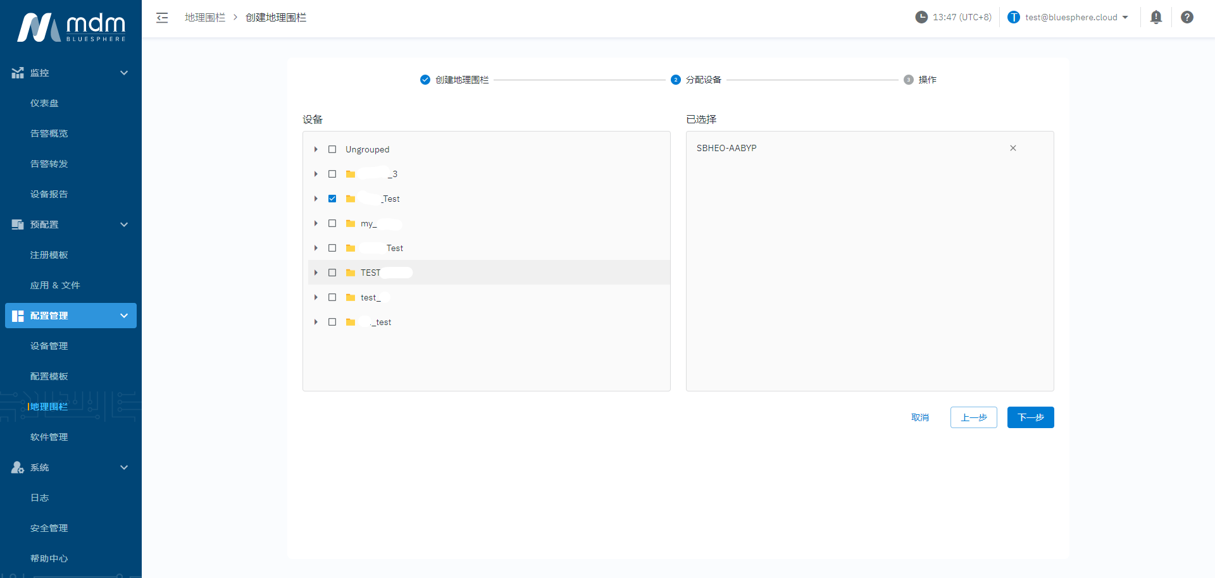The image size is (1215, 578).
Task: Click the sidebar collapse hamburger icon
Action: (x=162, y=18)
